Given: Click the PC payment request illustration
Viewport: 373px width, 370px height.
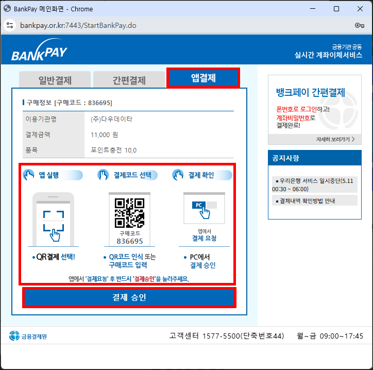Looking at the screenshot, I should tap(204, 208).
